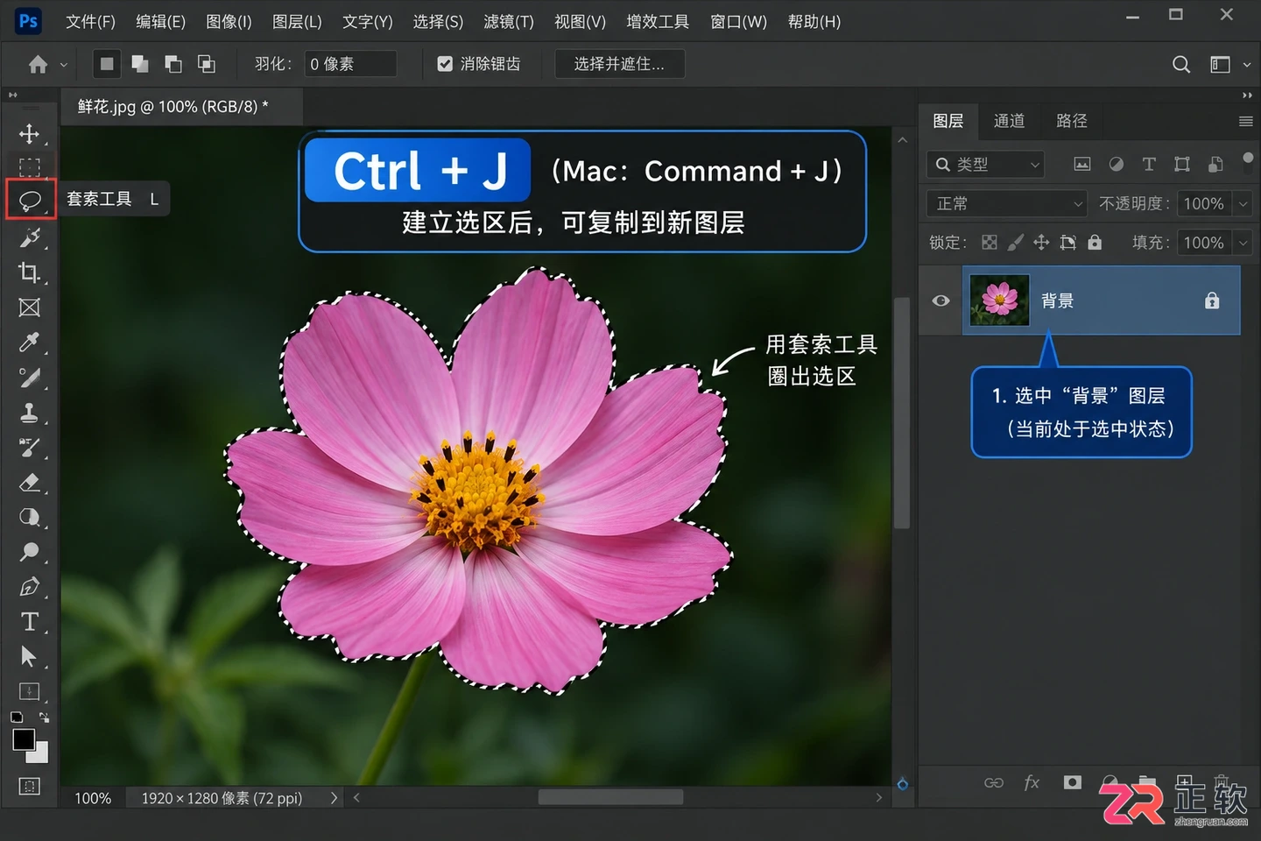The height and width of the screenshot is (841, 1261).
Task: Expand the 不透明度 opacity arrow
Action: [x=1243, y=203]
